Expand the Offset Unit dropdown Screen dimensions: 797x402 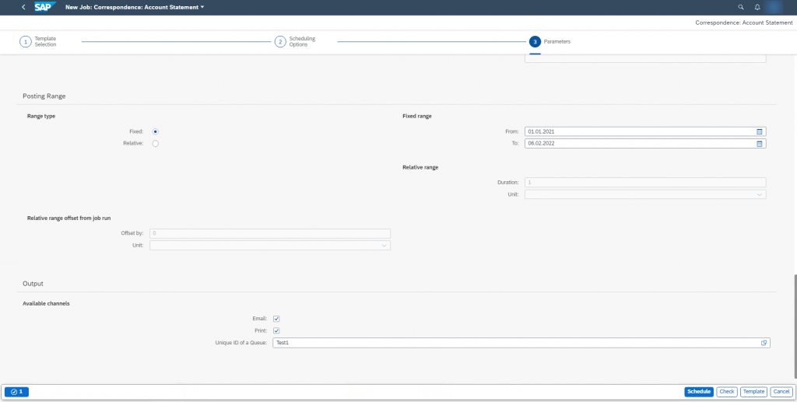384,246
